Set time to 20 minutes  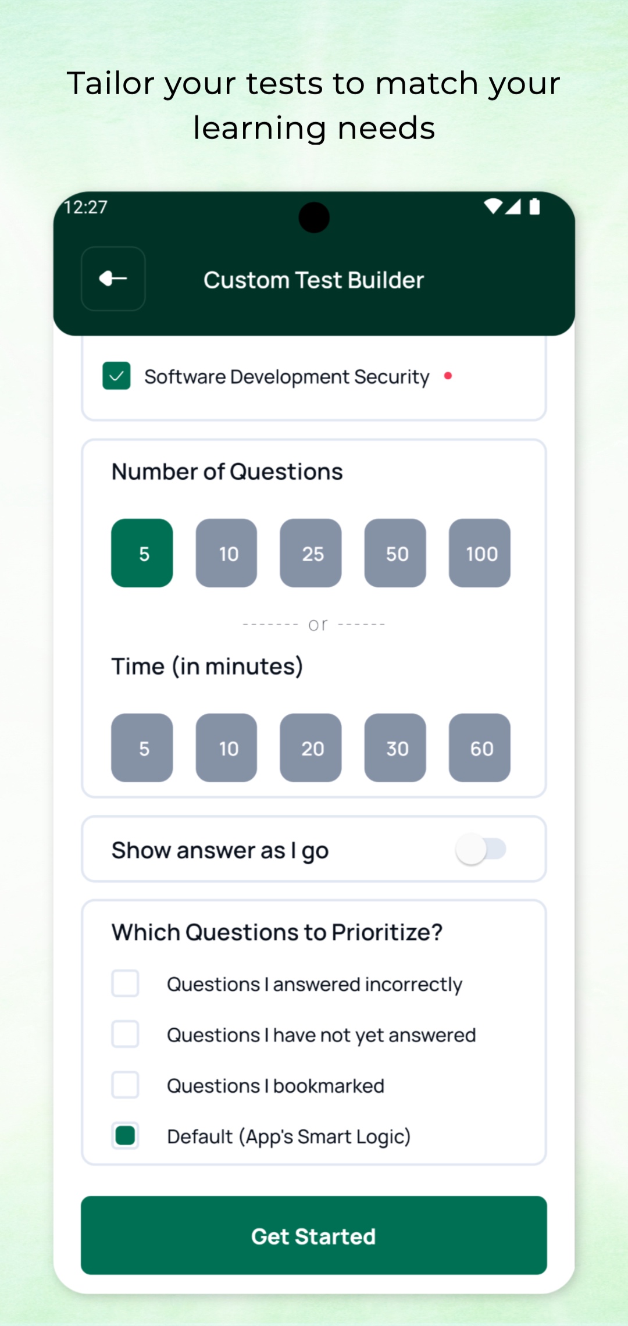point(311,748)
